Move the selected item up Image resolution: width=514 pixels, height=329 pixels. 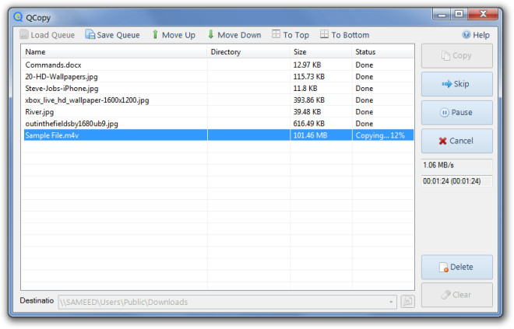click(174, 35)
